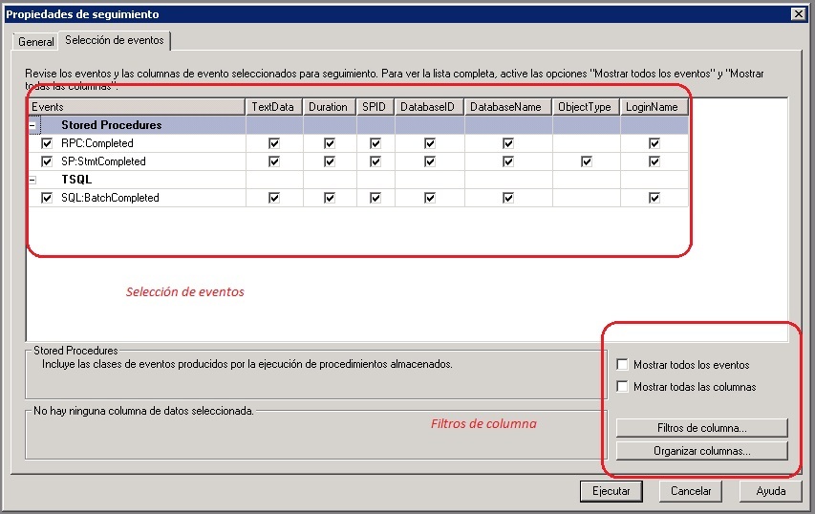The width and height of the screenshot is (815, 514).
Task: Click the Ejecutar button
Action: coord(611,491)
